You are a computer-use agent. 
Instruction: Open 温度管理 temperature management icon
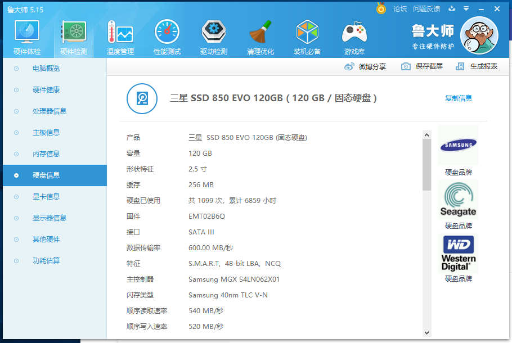(120, 32)
